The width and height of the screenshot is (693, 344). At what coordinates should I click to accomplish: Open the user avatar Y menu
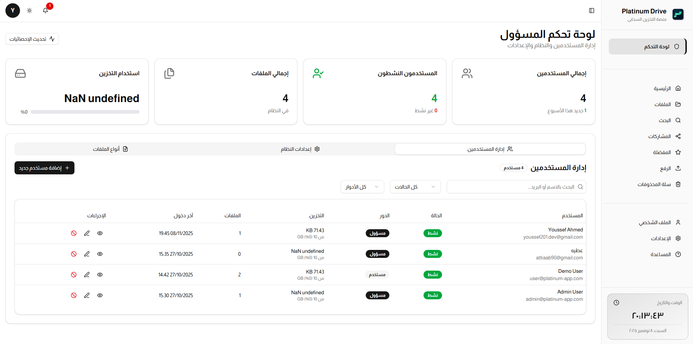click(x=13, y=11)
